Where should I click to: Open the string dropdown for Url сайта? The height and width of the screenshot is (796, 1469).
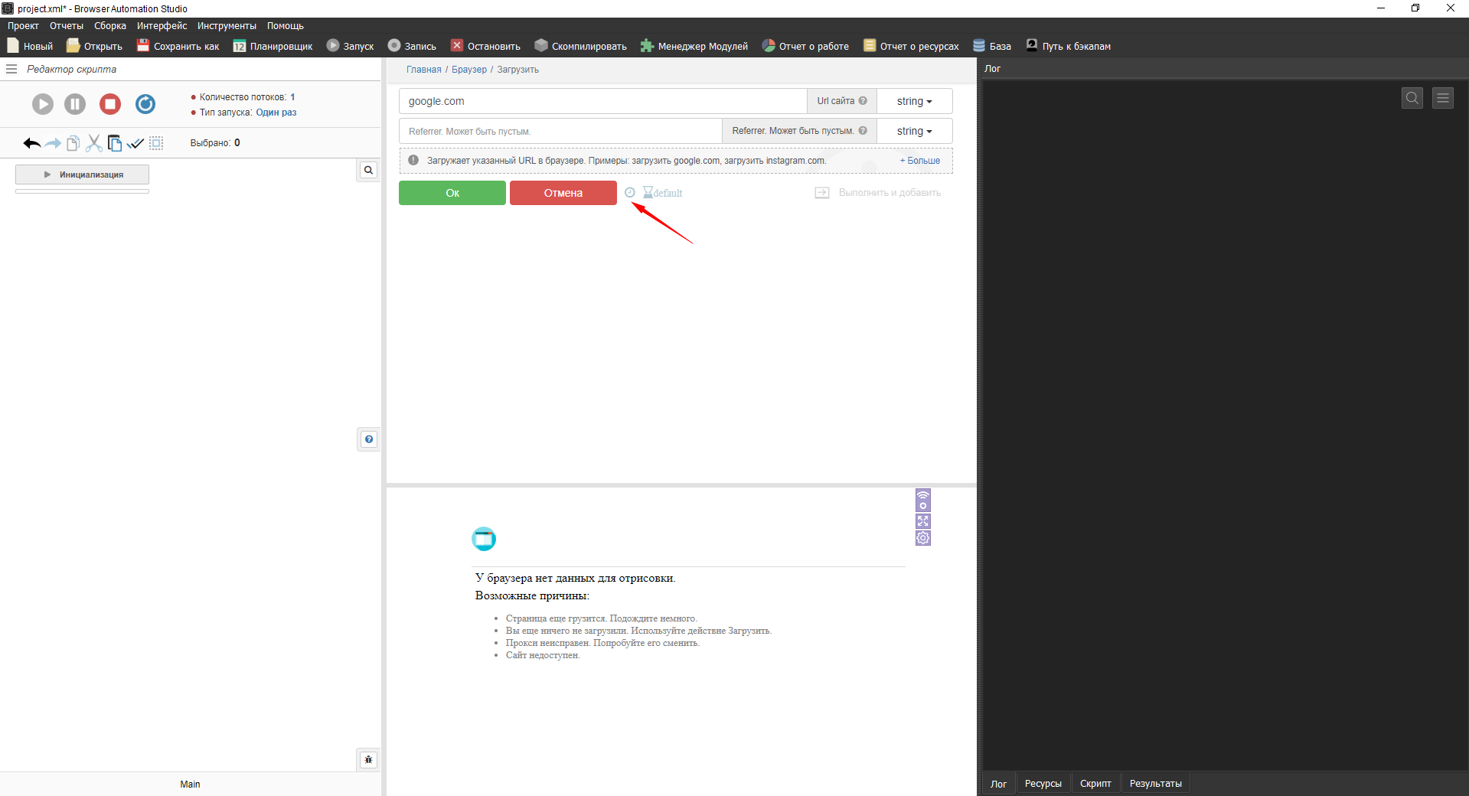[x=914, y=101]
